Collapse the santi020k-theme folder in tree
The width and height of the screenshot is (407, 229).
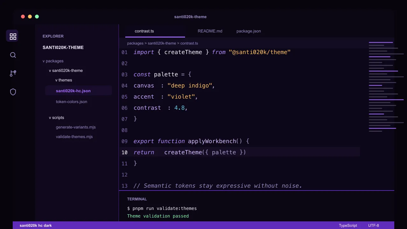tap(66, 70)
